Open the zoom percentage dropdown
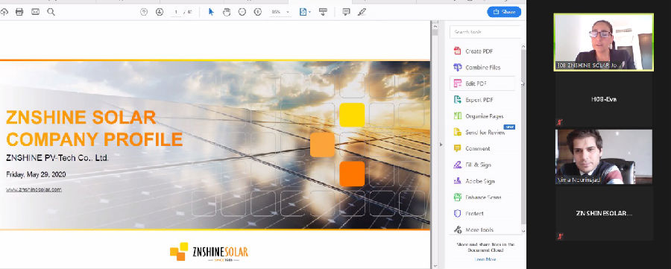This screenshot has height=269, width=671. (x=280, y=12)
